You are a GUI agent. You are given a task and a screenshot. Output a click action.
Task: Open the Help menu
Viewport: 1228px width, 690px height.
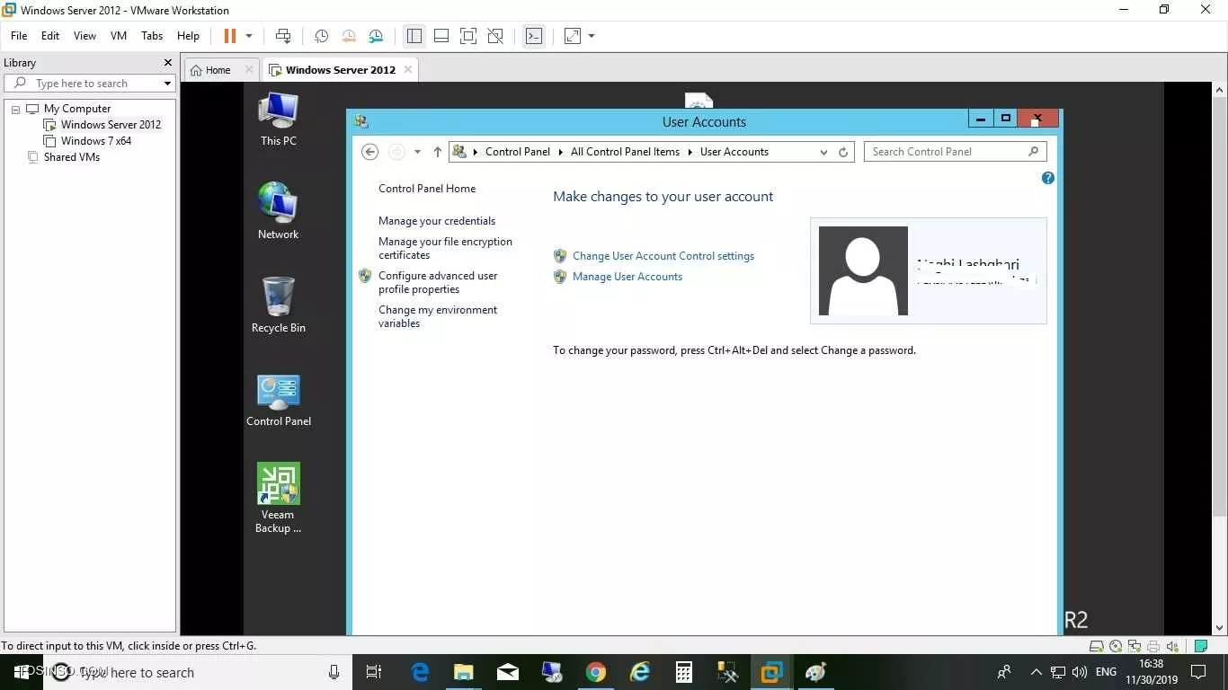click(188, 36)
